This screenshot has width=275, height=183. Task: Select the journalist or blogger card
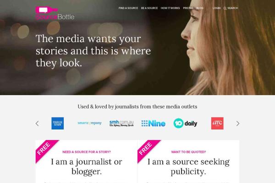[x=87, y=161]
